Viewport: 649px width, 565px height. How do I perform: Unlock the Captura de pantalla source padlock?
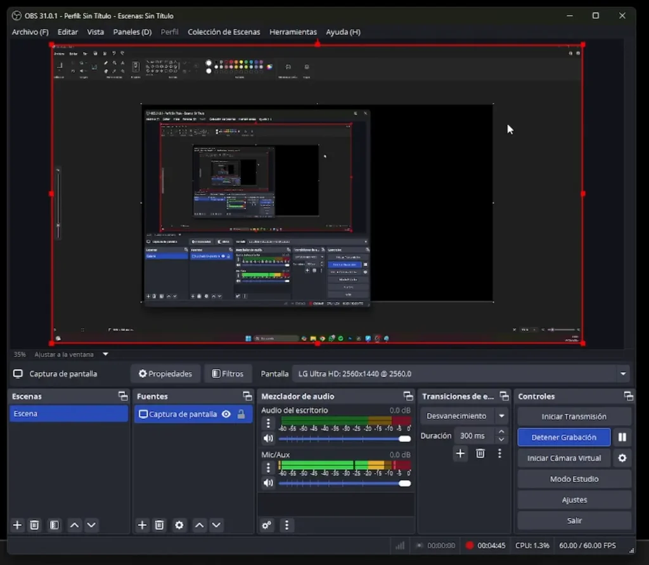(241, 414)
